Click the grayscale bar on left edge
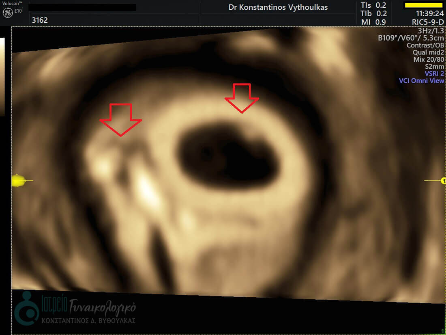The image size is (446, 335). tap(2, 77)
